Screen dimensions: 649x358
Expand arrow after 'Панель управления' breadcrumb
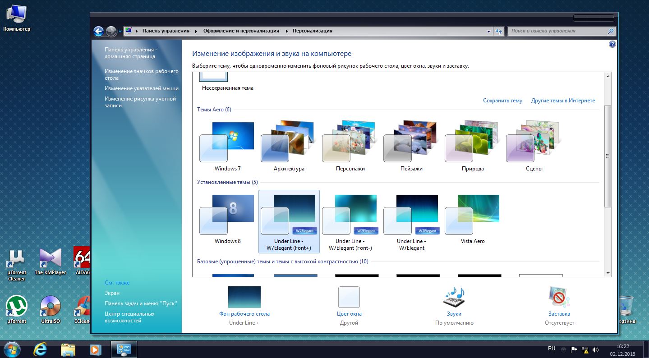[196, 31]
